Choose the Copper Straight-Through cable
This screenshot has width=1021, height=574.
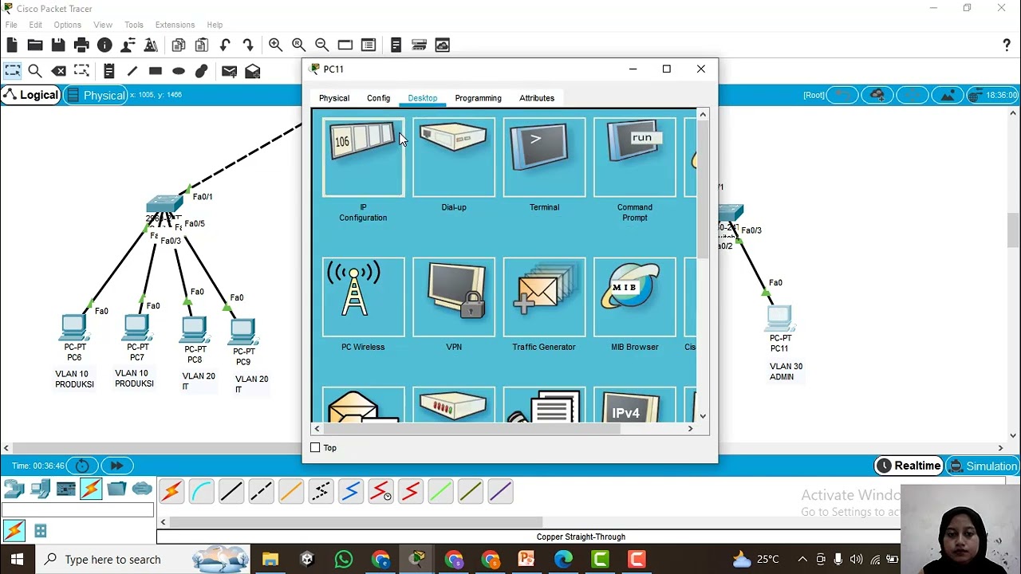231,491
